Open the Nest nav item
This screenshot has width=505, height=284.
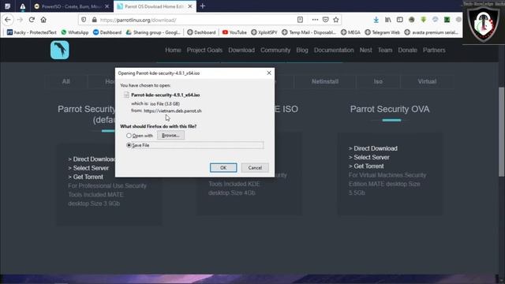point(366,50)
